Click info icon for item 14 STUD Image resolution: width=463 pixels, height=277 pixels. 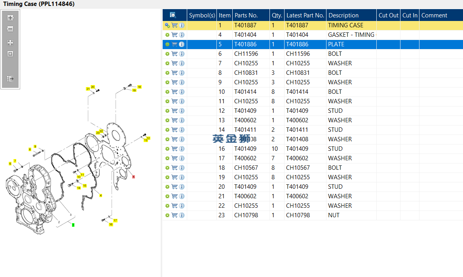(182, 130)
